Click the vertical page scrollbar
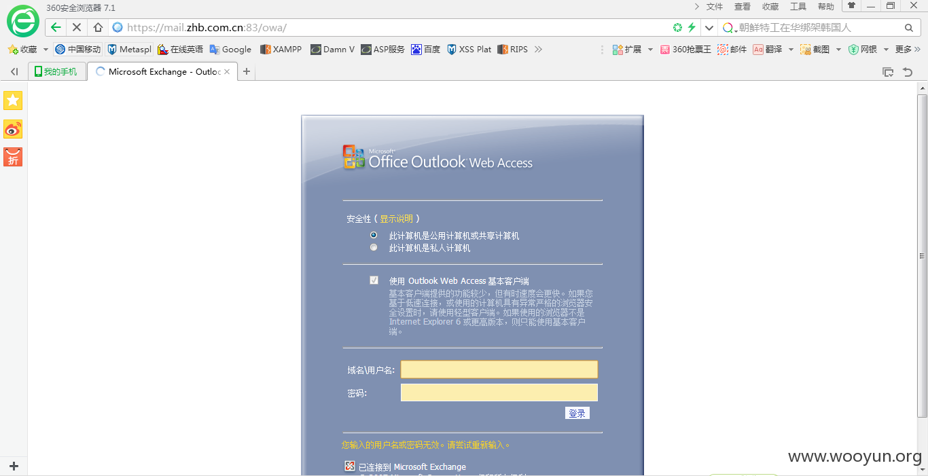This screenshot has width=928, height=476. click(922, 256)
